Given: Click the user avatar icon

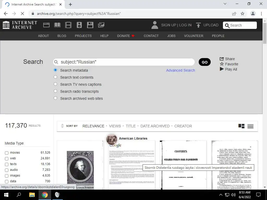Looking at the screenshot, I should 155,25.
